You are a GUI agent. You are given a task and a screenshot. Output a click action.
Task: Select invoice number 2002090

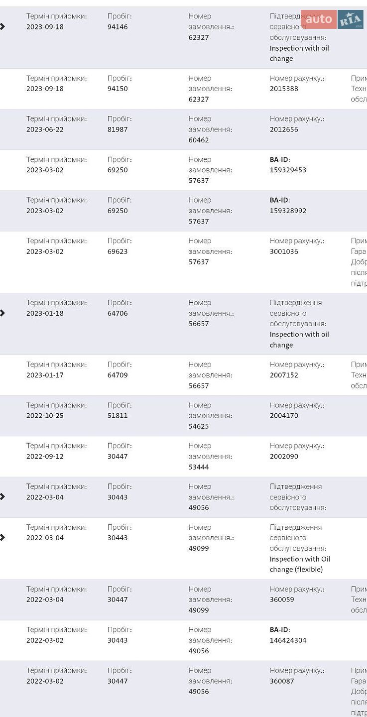(x=284, y=456)
